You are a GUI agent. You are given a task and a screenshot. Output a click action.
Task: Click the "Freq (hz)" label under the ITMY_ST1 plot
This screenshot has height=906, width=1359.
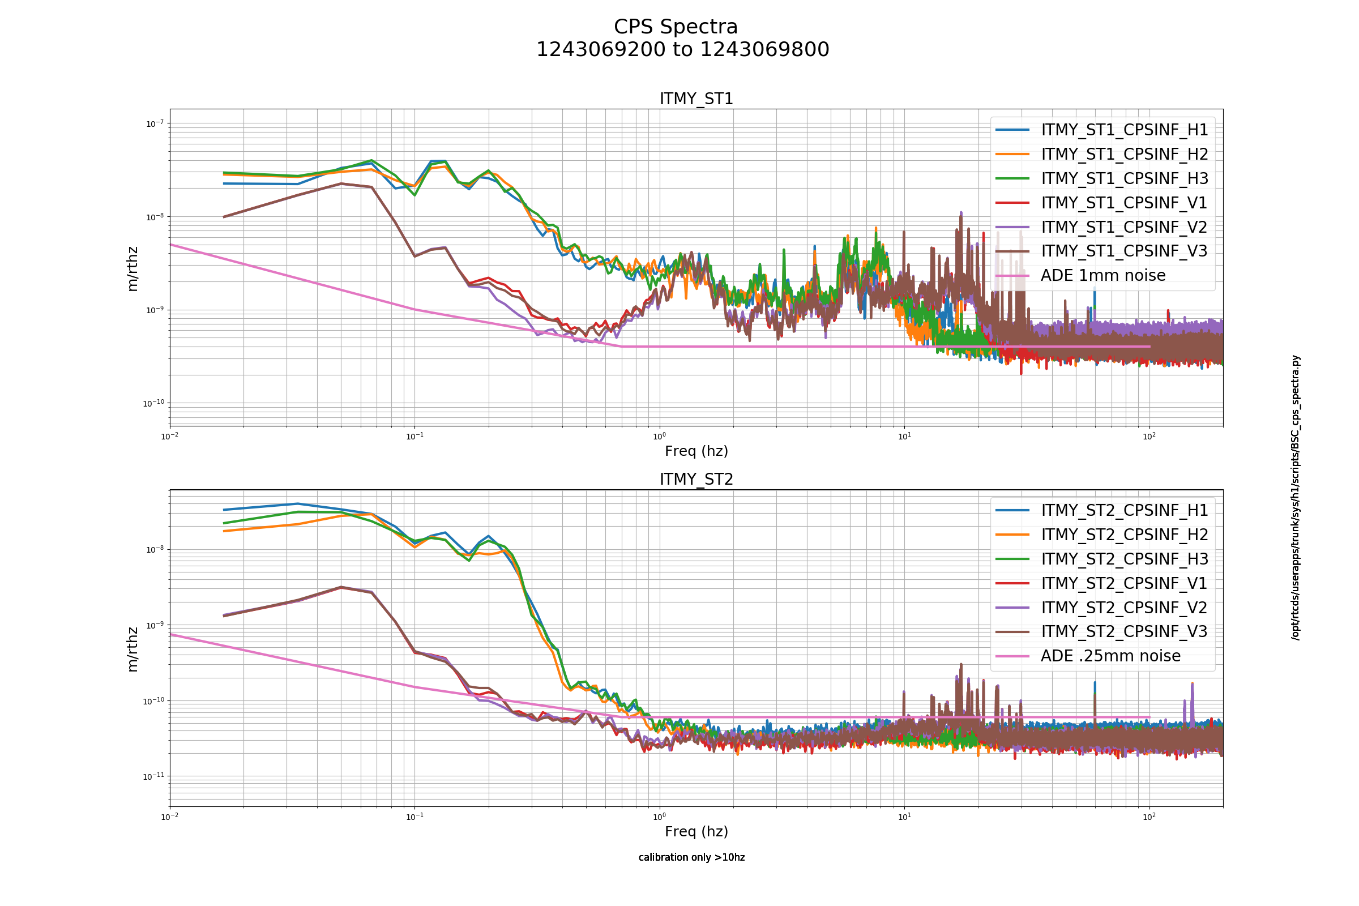(696, 451)
